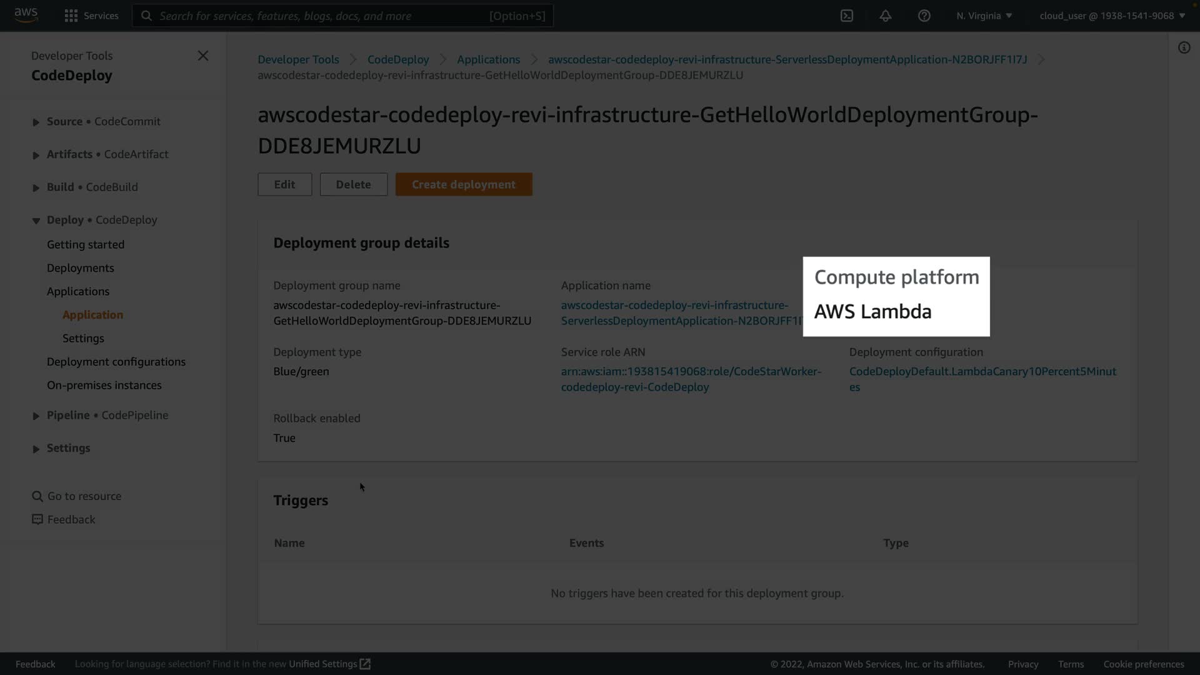1200x675 pixels.
Task: Close the Developer Tools sidebar
Action: [202, 56]
